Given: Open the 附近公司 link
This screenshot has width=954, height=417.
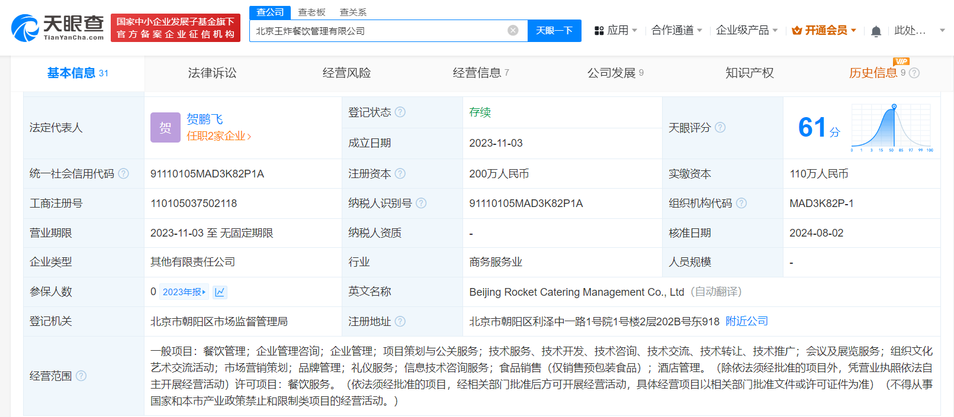Looking at the screenshot, I should click(747, 321).
